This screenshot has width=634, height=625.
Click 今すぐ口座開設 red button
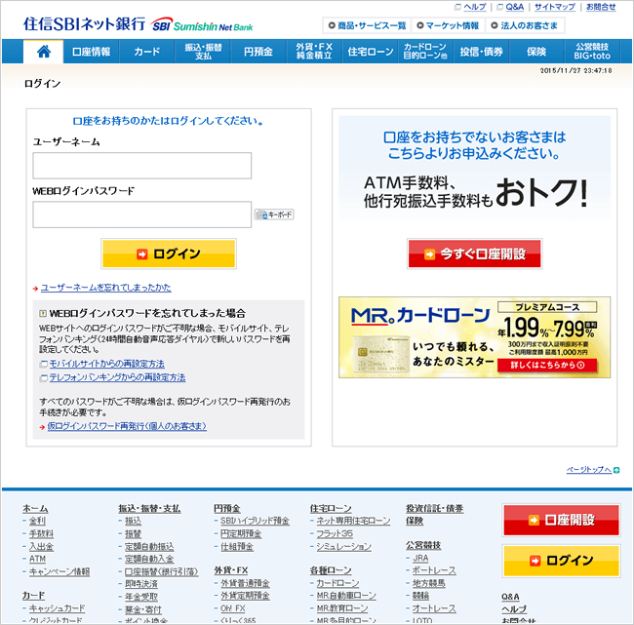click(474, 254)
